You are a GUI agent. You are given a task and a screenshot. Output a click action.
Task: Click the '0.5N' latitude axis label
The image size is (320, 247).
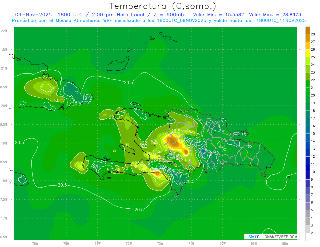pyautogui.click(x=4, y=87)
